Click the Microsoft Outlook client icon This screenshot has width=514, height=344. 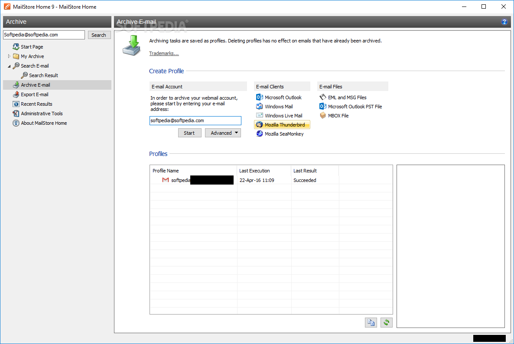point(259,97)
